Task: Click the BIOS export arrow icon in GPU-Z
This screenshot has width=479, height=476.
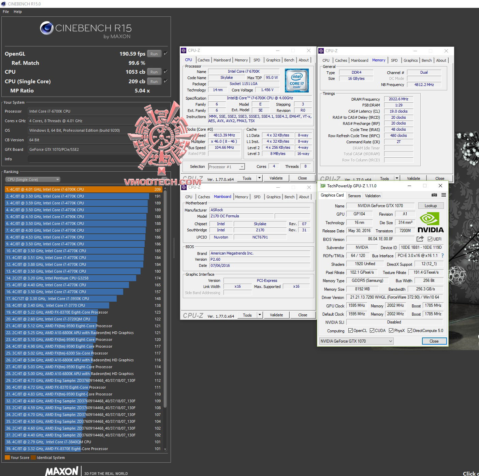Action: [x=419, y=239]
